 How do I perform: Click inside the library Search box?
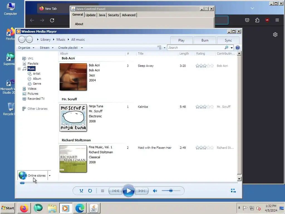[x=196, y=48]
